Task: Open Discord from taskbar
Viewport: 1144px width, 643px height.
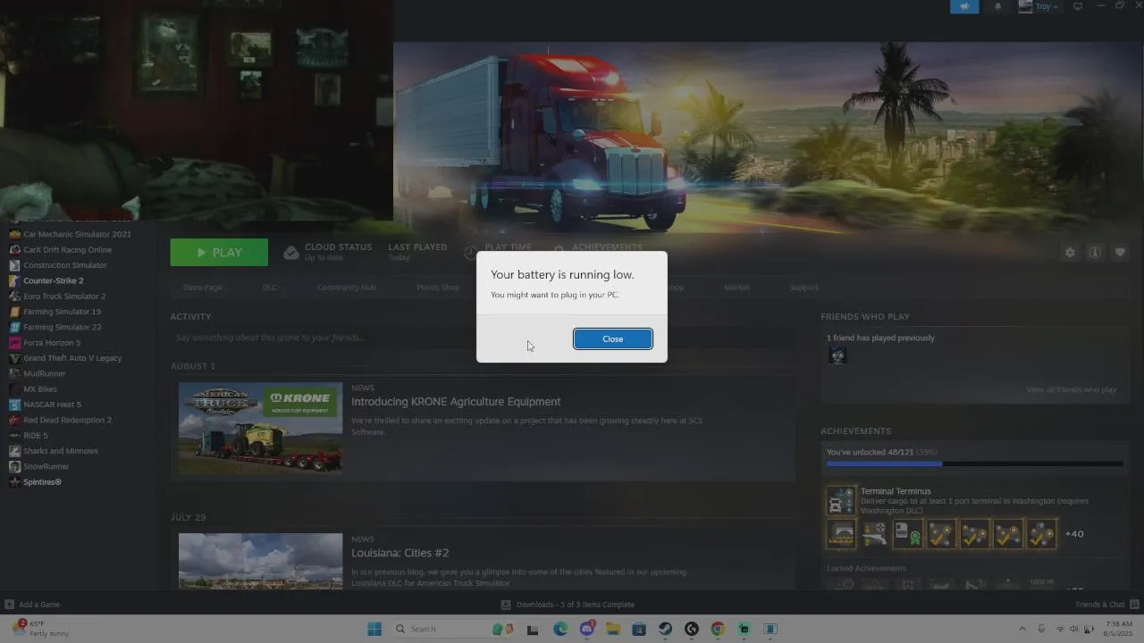Action: coord(586,629)
